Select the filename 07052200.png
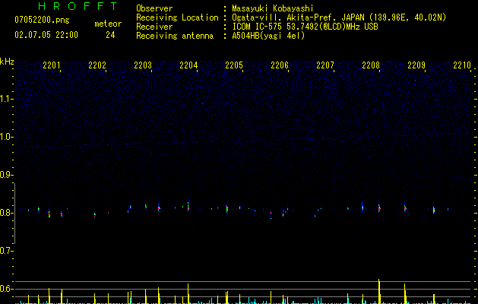The image size is (478, 304). (42, 20)
